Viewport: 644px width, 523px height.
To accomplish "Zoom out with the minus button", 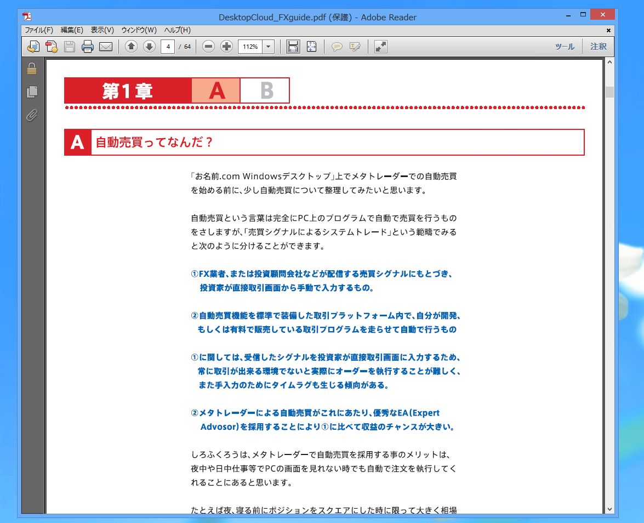I will (x=208, y=47).
